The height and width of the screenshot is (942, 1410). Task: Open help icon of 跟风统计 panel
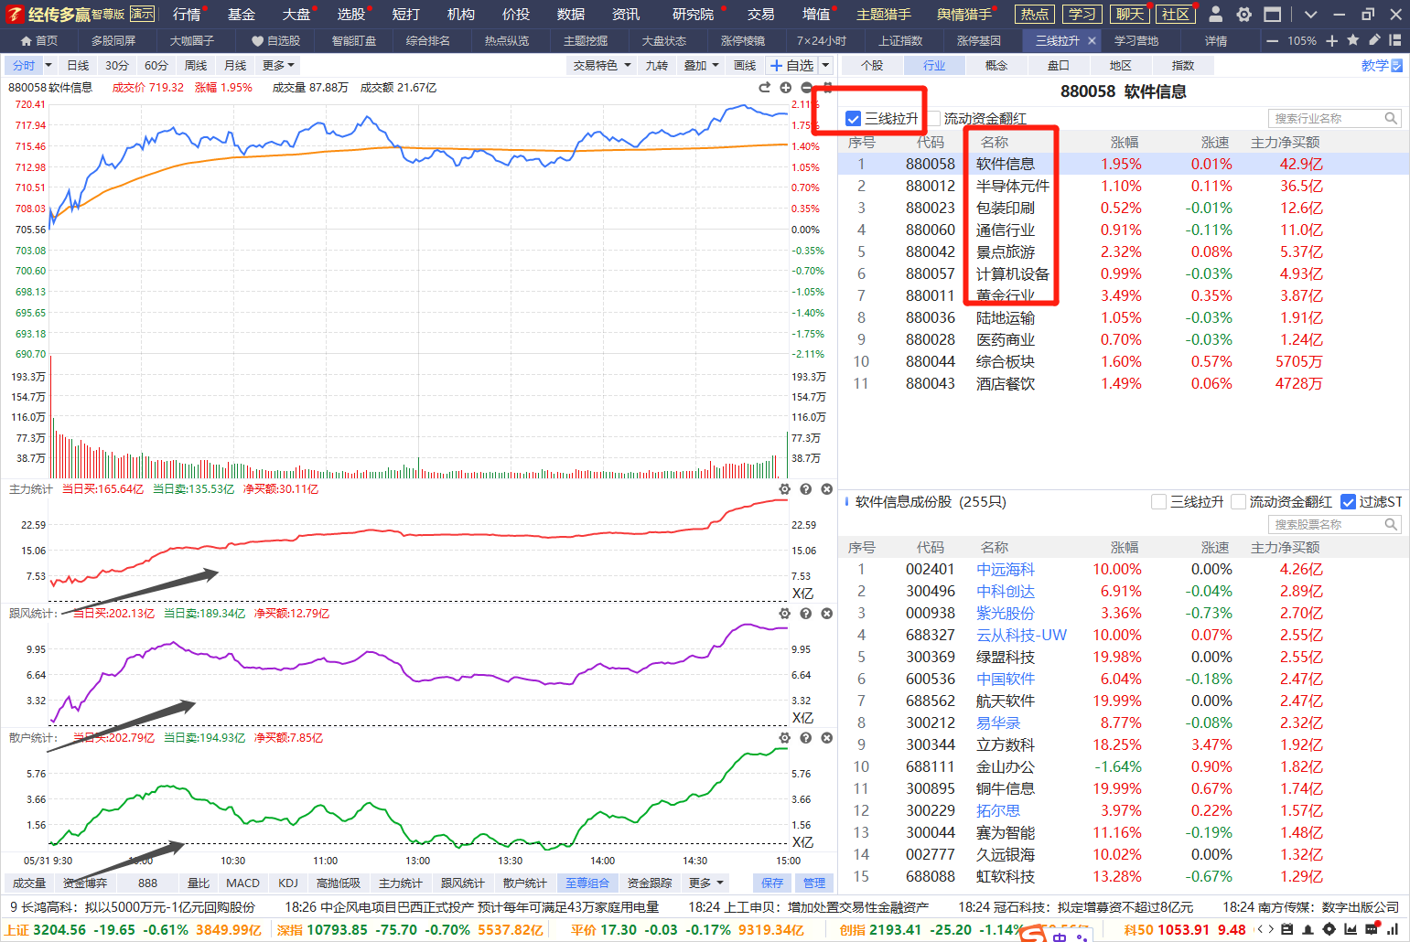[805, 614]
